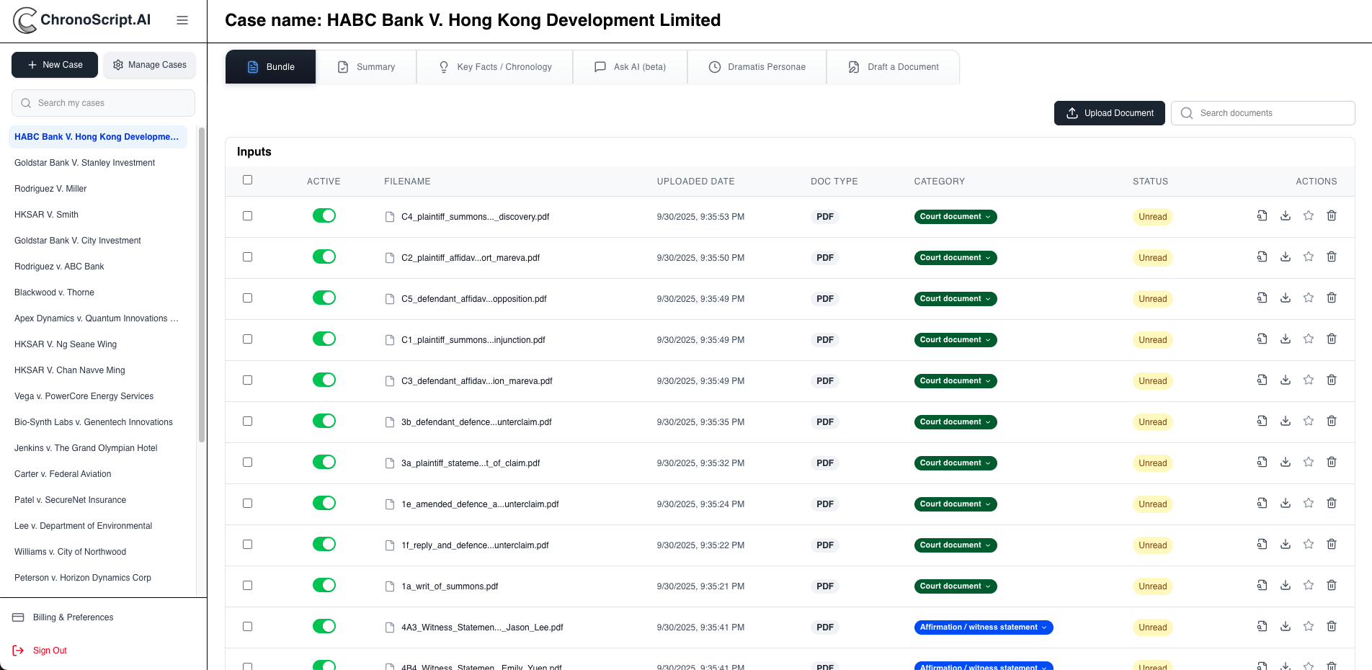
Task: Check the box for 3b_defendant_defence counterclaim row
Action: [247, 421]
